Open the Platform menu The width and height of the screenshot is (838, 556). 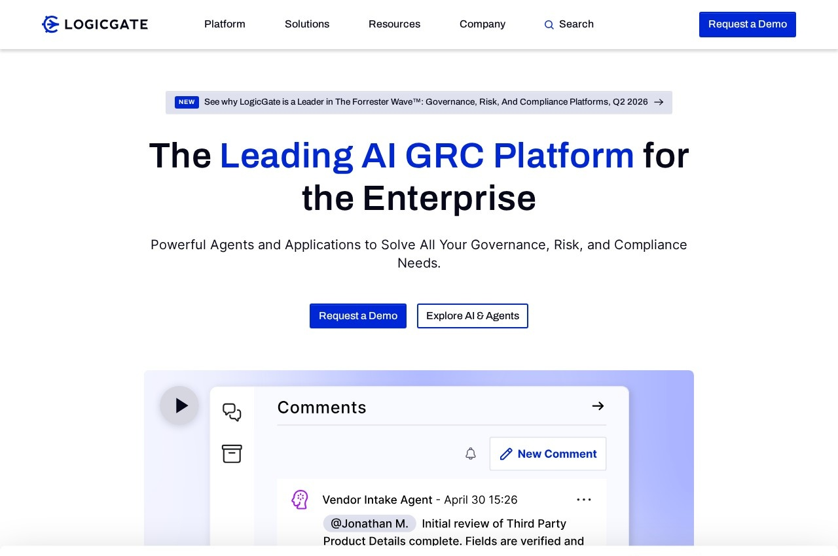tap(225, 24)
